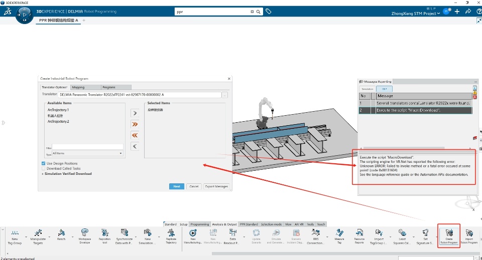This screenshot has height=260, width=482.
Task: Switch to Analysis & Output tab
Action: [x=224, y=224]
